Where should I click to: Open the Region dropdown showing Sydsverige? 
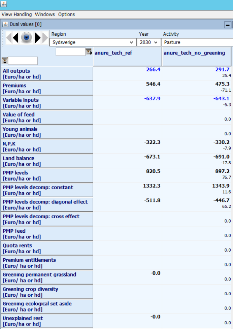click(92, 42)
